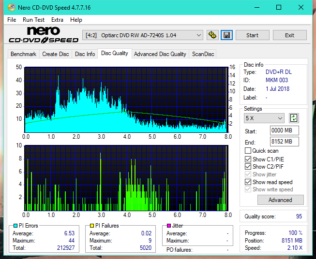Toggle Show read speed checkbox

point(248,182)
